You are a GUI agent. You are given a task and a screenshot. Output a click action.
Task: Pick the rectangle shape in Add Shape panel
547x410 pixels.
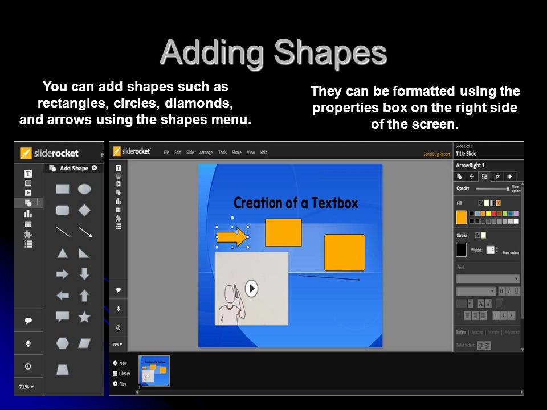[63, 189]
